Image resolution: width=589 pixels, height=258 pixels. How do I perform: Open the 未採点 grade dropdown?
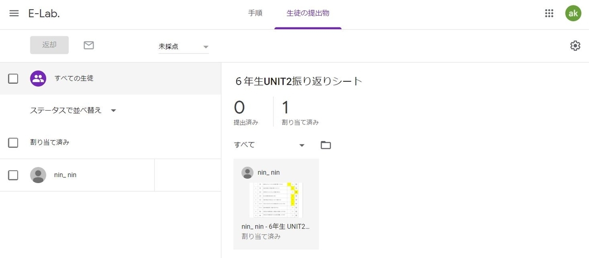[x=184, y=47]
